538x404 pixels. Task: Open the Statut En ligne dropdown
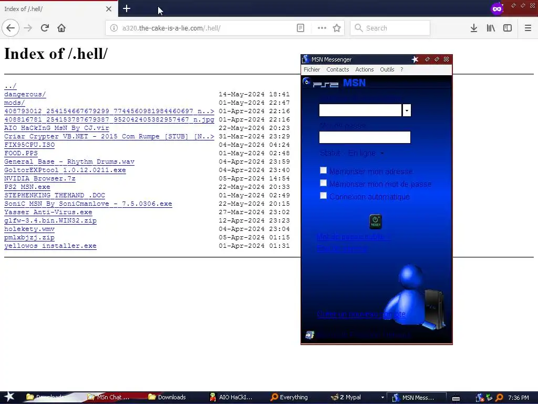coord(351,153)
